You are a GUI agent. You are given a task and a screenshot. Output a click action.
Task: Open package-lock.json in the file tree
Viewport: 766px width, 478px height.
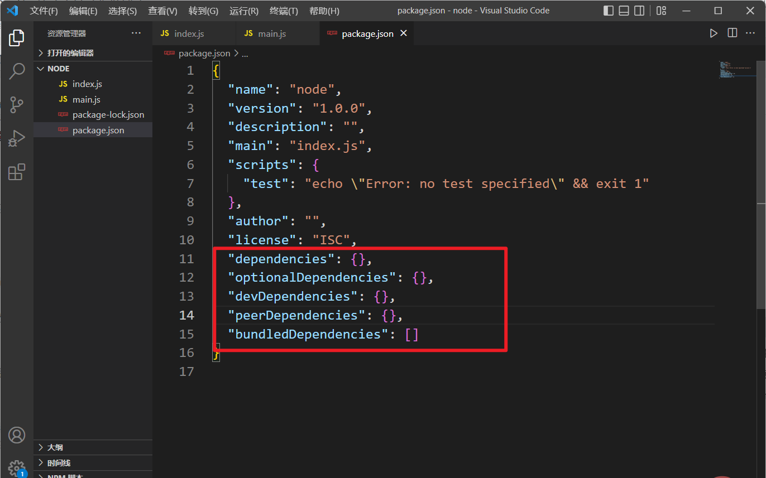coord(93,115)
